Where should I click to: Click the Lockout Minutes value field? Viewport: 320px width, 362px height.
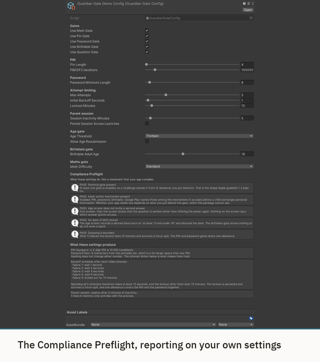(x=247, y=106)
